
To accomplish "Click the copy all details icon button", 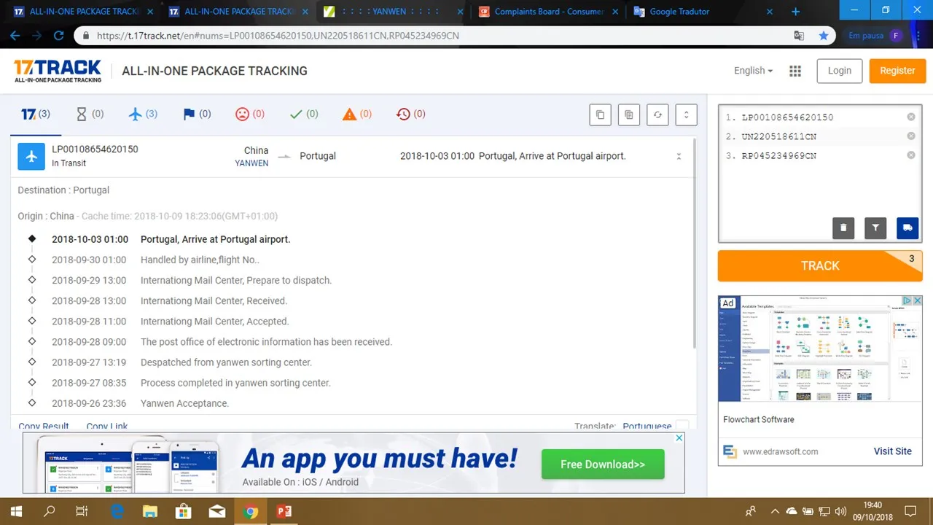I will [x=628, y=114].
